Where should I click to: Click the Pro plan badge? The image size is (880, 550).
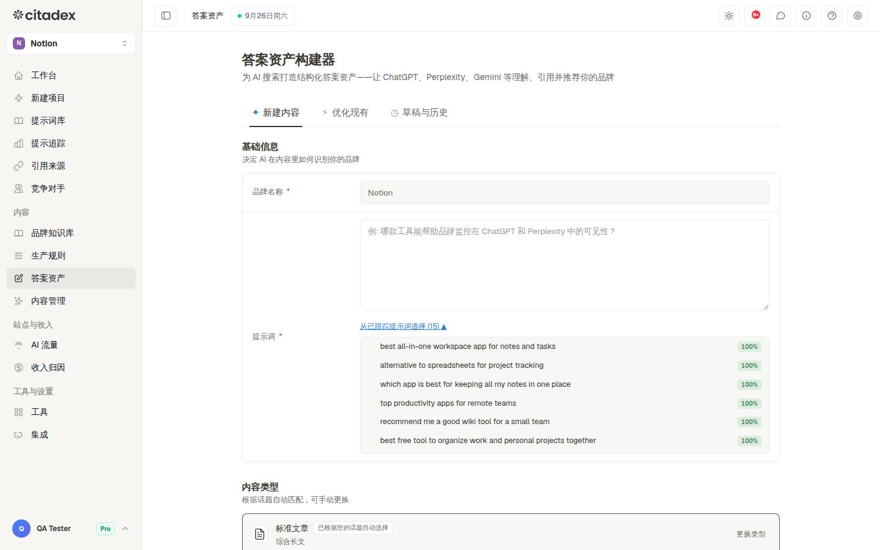pyautogui.click(x=105, y=529)
